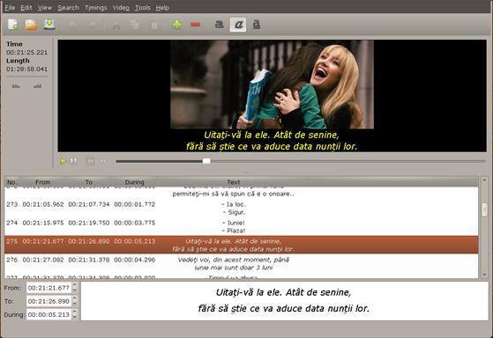Click the To column header
Image resolution: width=493 pixels, height=338 pixels.
pos(89,182)
